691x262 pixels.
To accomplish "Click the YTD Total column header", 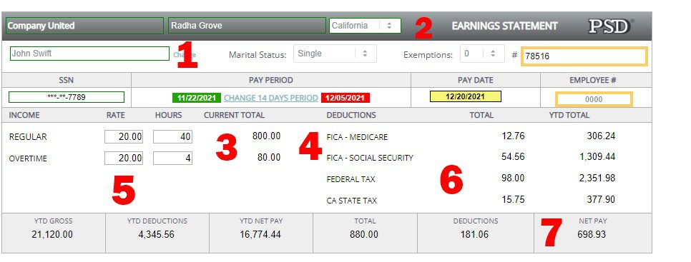I will tap(569, 115).
